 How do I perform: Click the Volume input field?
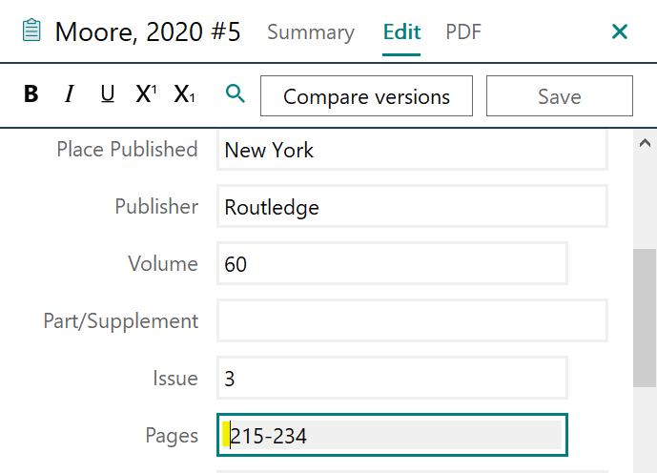tap(392, 264)
